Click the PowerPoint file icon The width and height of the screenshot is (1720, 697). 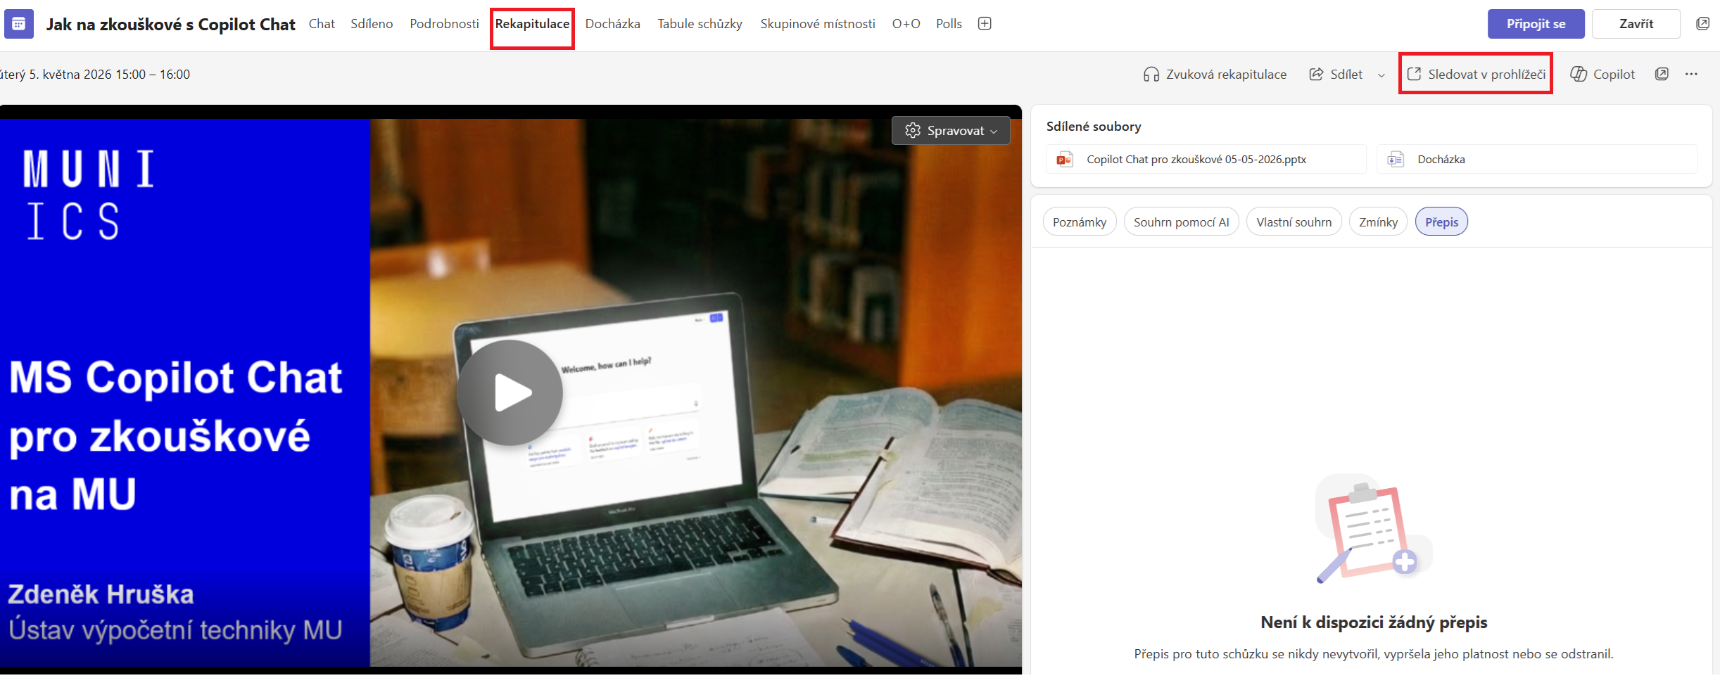(1064, 160)
